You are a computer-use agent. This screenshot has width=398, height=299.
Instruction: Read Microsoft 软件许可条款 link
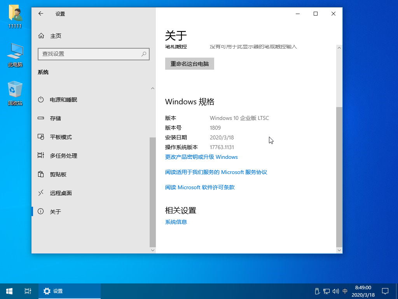click(200, 187)
